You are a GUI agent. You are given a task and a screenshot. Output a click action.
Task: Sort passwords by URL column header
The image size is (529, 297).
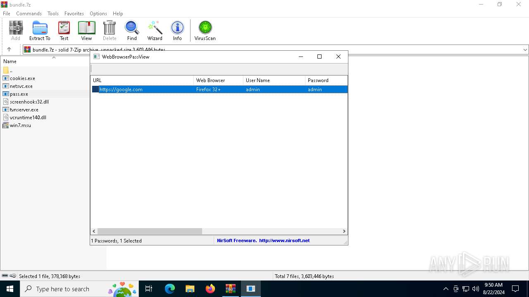pos(142,80)
